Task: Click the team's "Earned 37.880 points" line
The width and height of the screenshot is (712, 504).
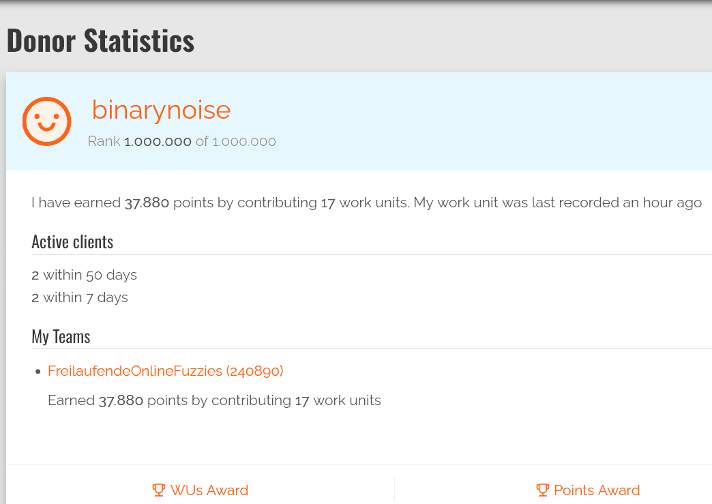Action: click(214, 400)
